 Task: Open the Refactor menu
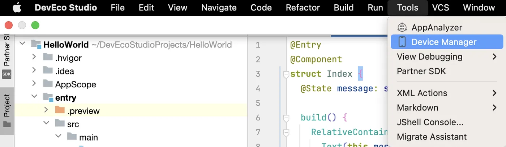303,8
